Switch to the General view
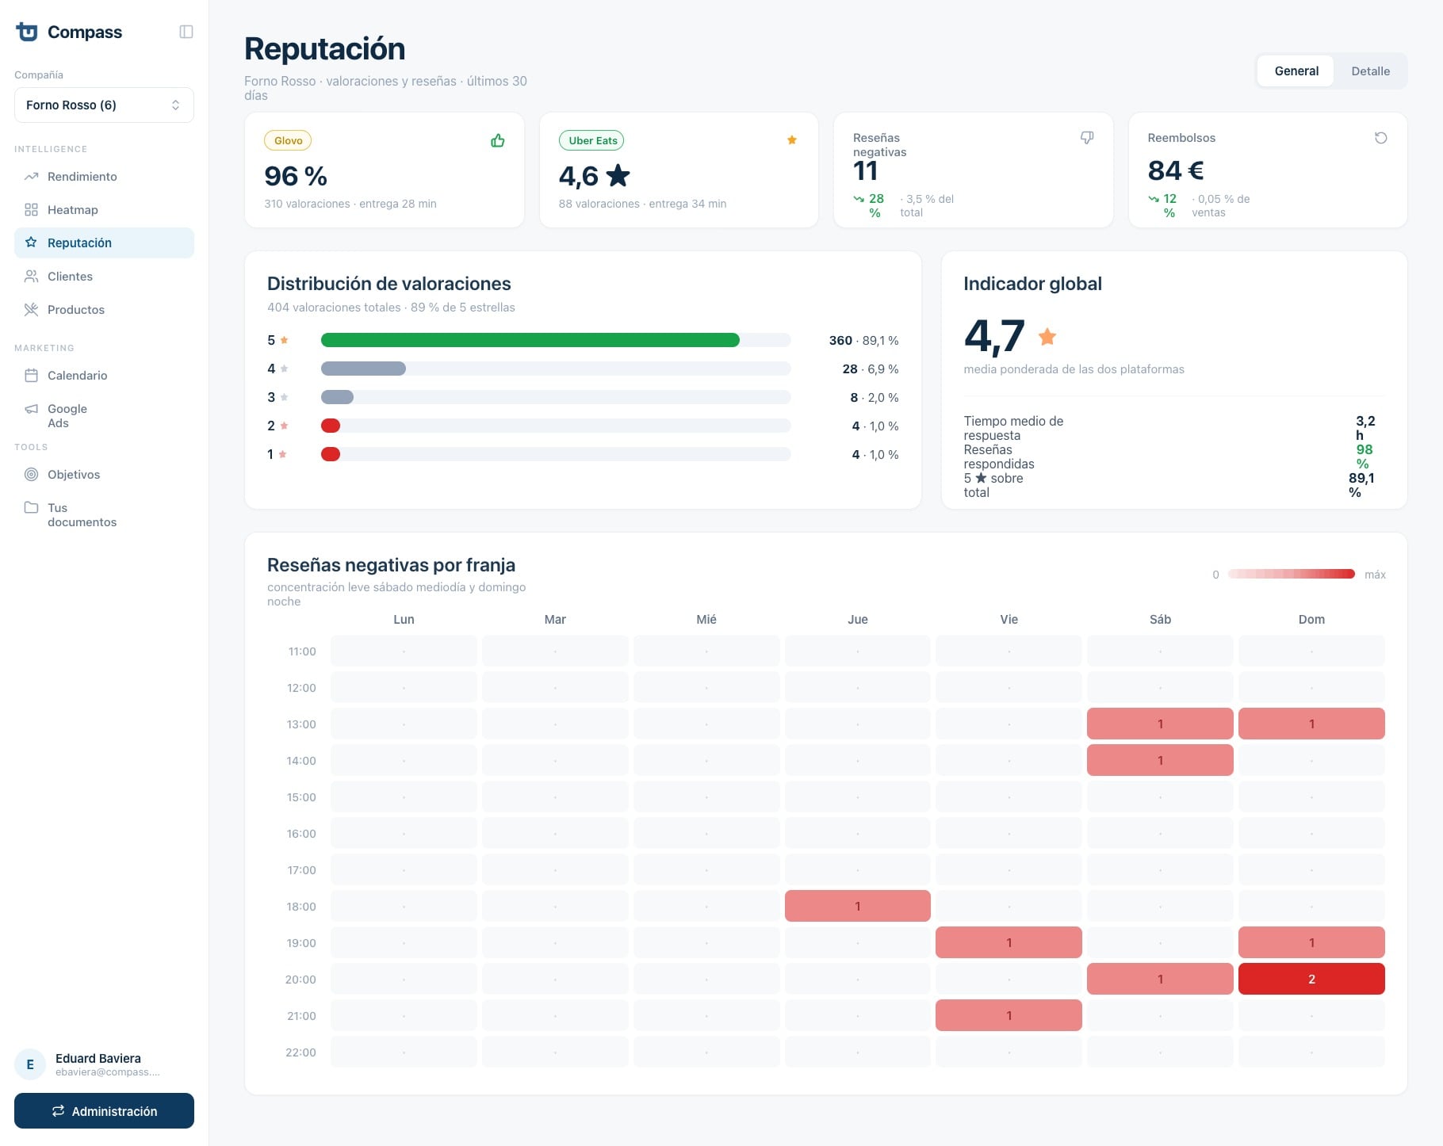This screenshot has height=1146, width=1443. pos(1296,71)
